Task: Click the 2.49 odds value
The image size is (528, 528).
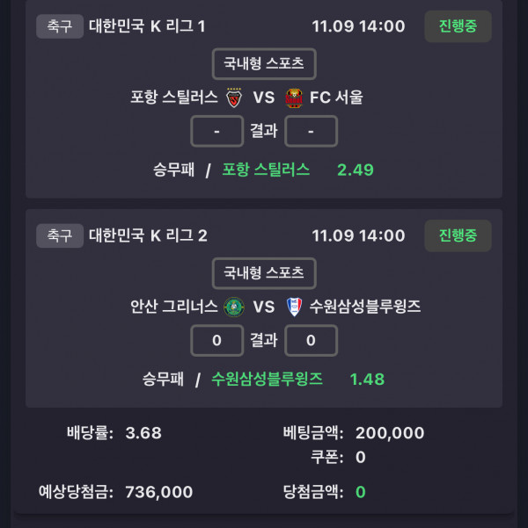Action: pos(356,170)
